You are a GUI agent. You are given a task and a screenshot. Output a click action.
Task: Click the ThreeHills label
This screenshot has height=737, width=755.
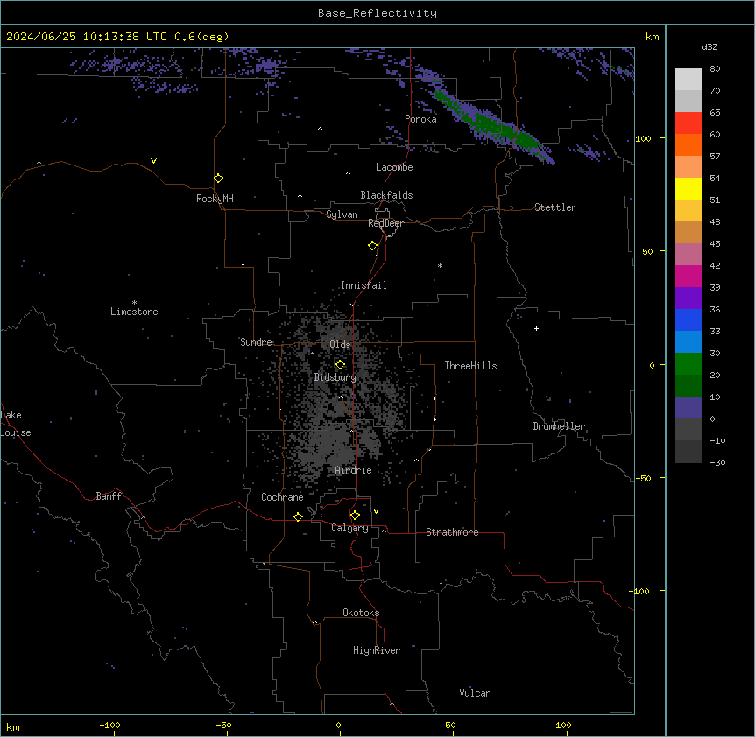pos(470,366)
